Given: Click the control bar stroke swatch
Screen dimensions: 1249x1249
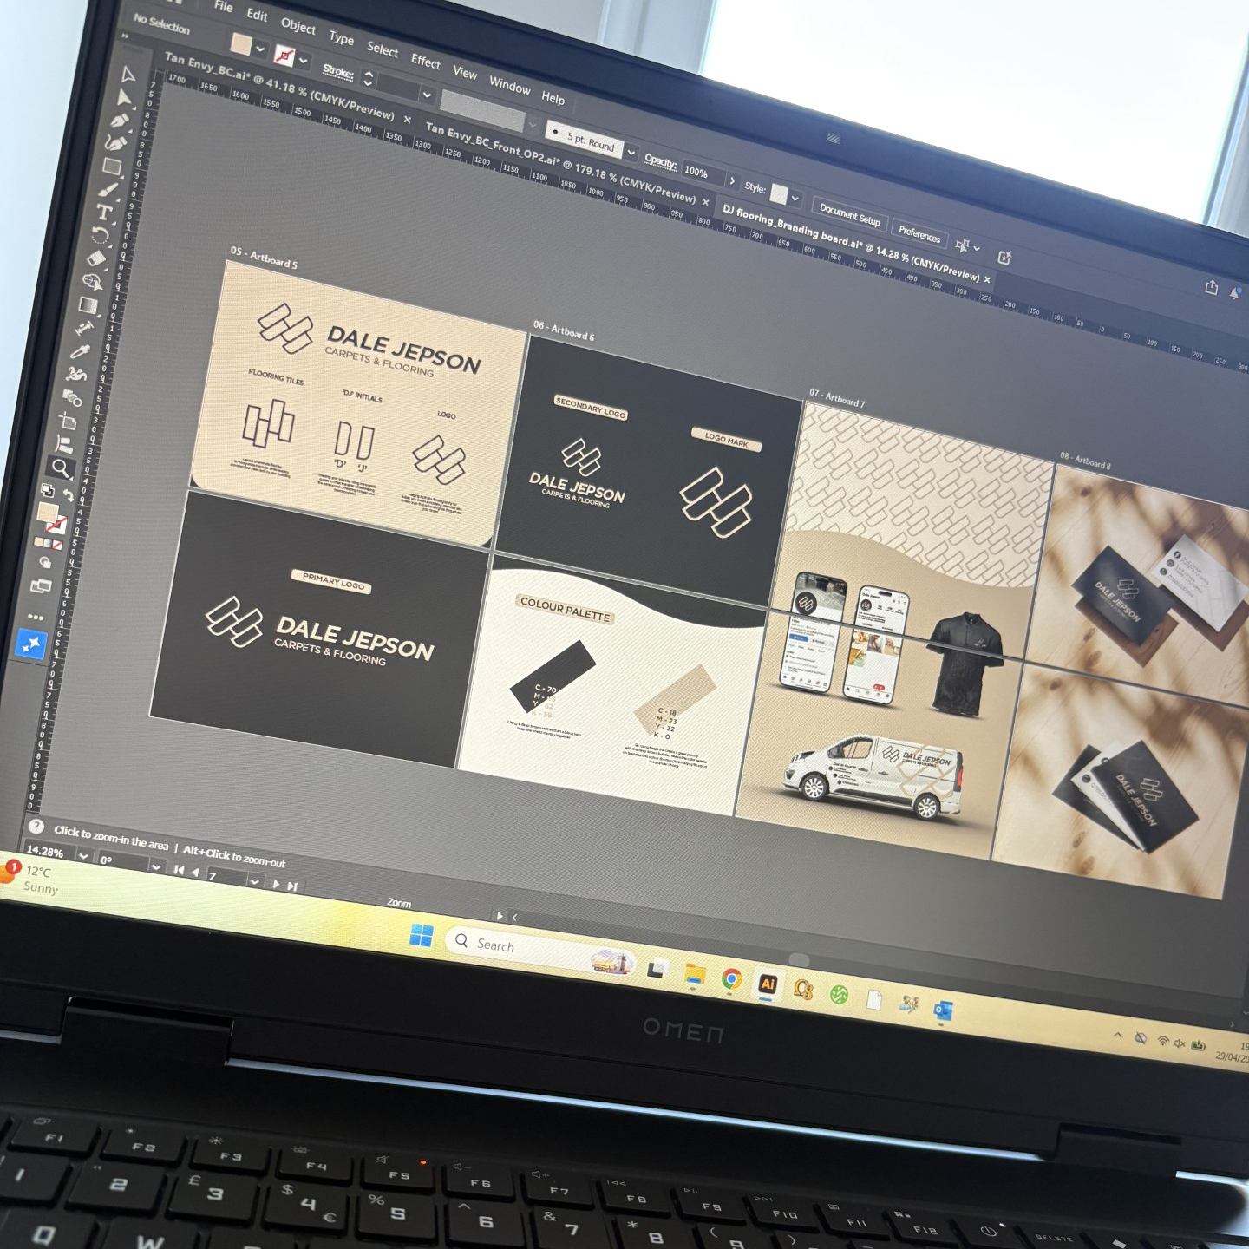Looking at the screenshot, I should 284,56.
